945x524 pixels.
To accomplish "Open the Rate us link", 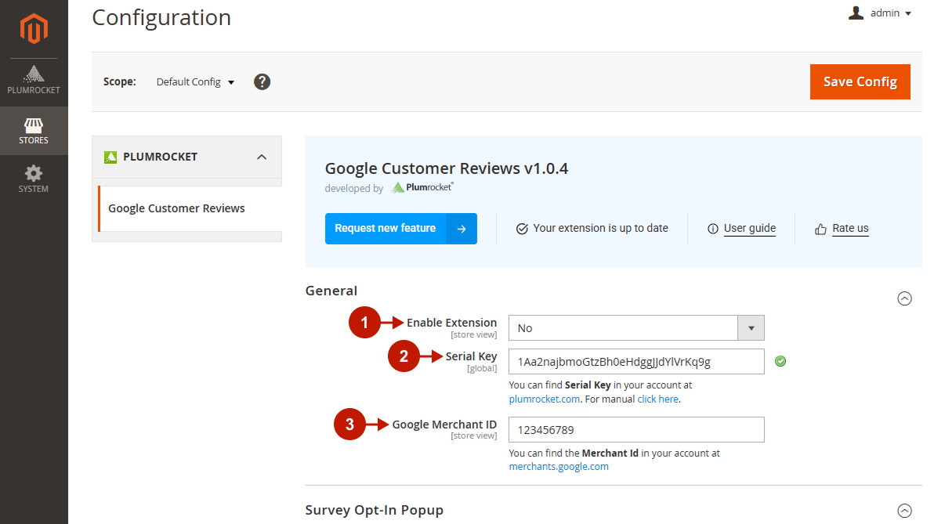I will click(x=850, y=229).
